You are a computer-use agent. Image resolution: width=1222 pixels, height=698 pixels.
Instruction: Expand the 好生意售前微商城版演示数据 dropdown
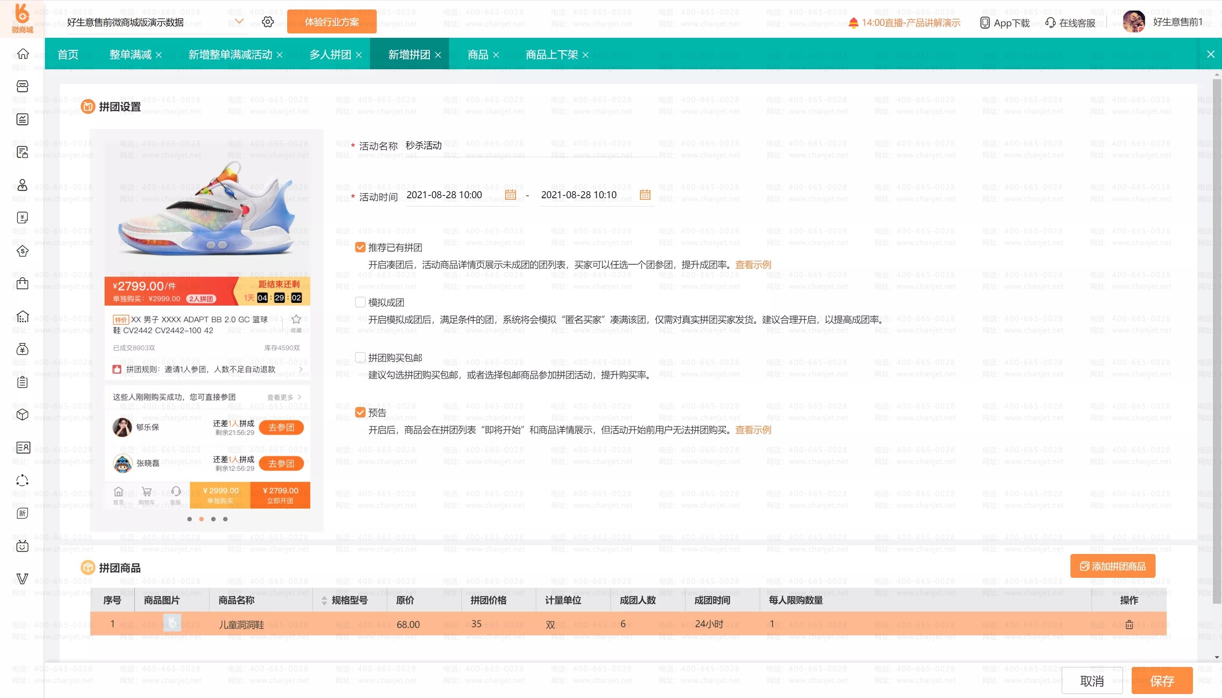[239, 22]
